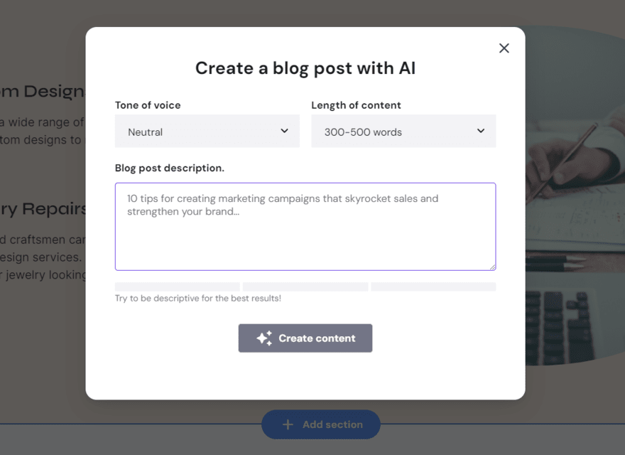This screenshot has width=625, height=455.
Task: Click the Create a blog post with AI heading
Action: [x=305, y=68]
